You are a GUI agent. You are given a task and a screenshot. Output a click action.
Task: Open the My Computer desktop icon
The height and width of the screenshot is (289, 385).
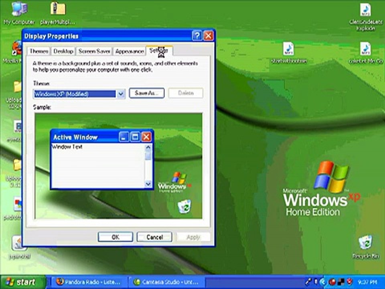click(x=19, y=9)
